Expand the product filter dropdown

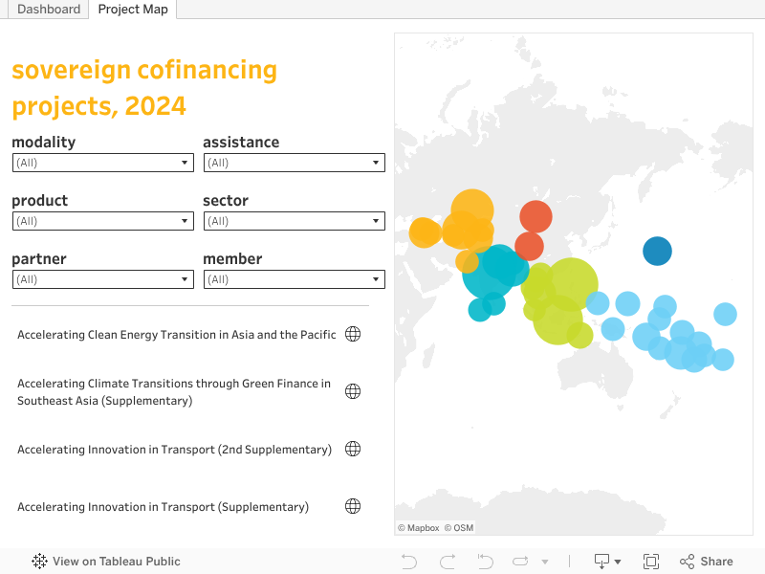[102, 221]
